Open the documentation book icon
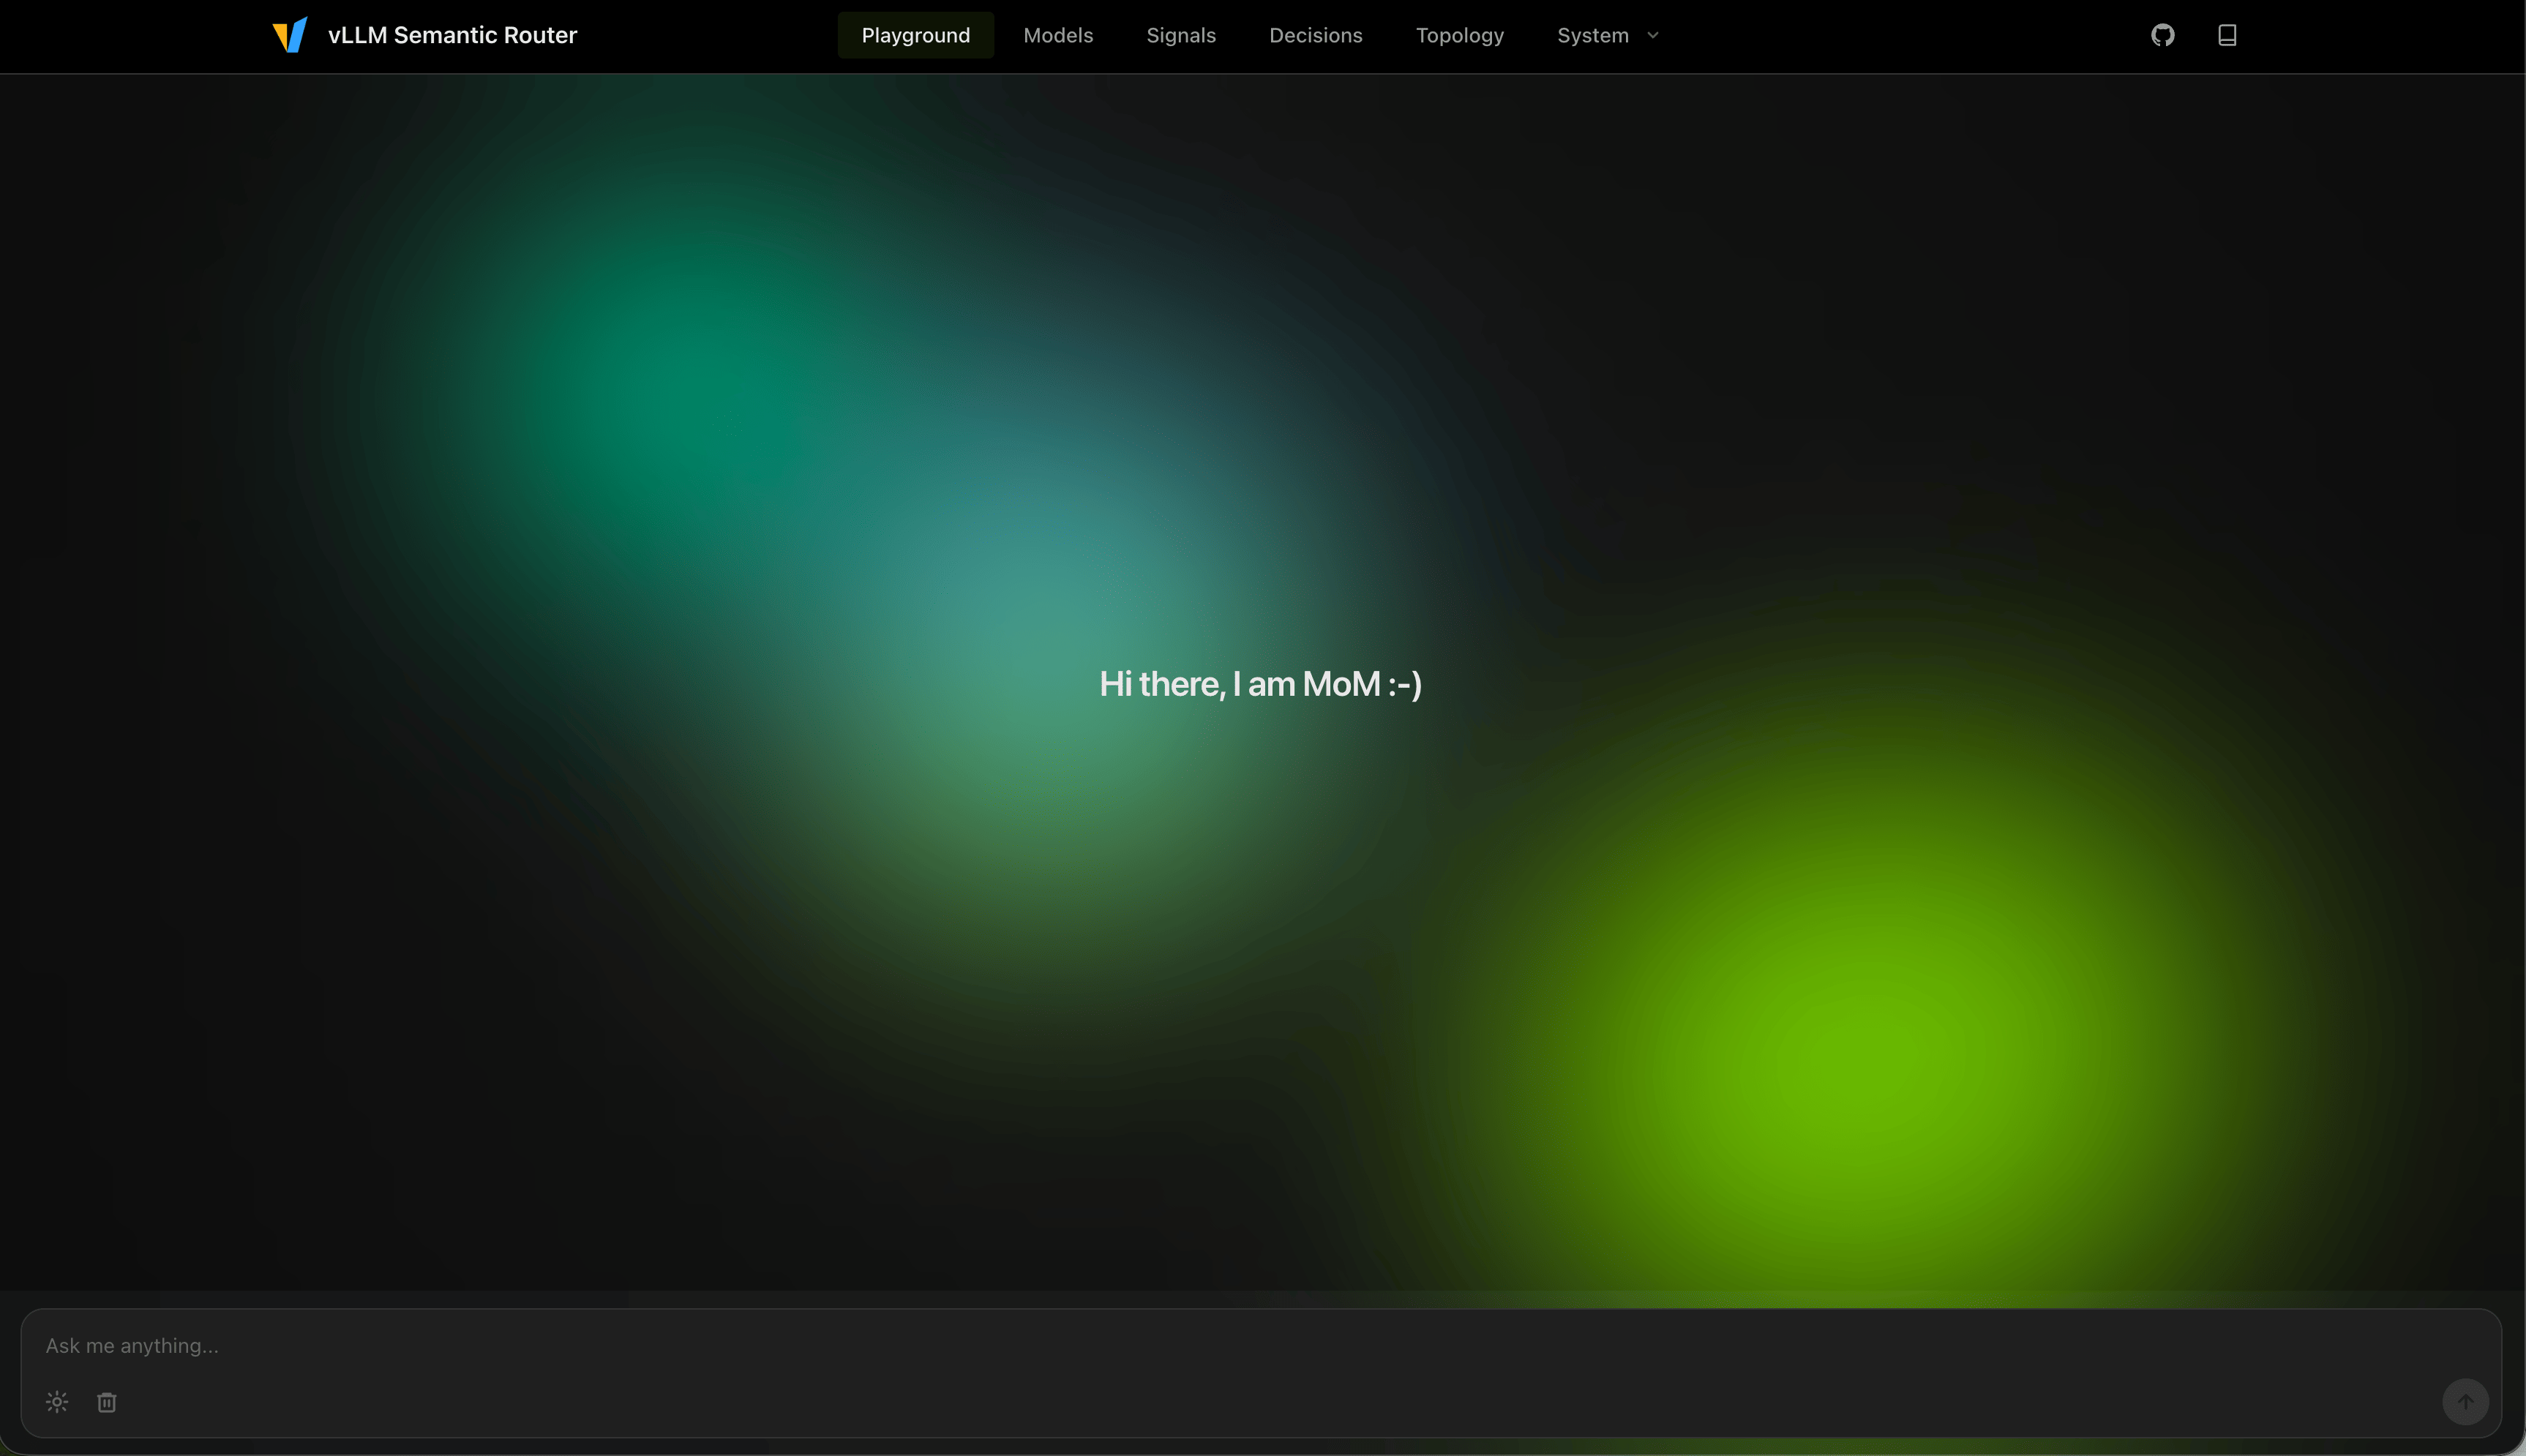This screenshot has height=1456, width=2526. click(x=2226, y=35)
